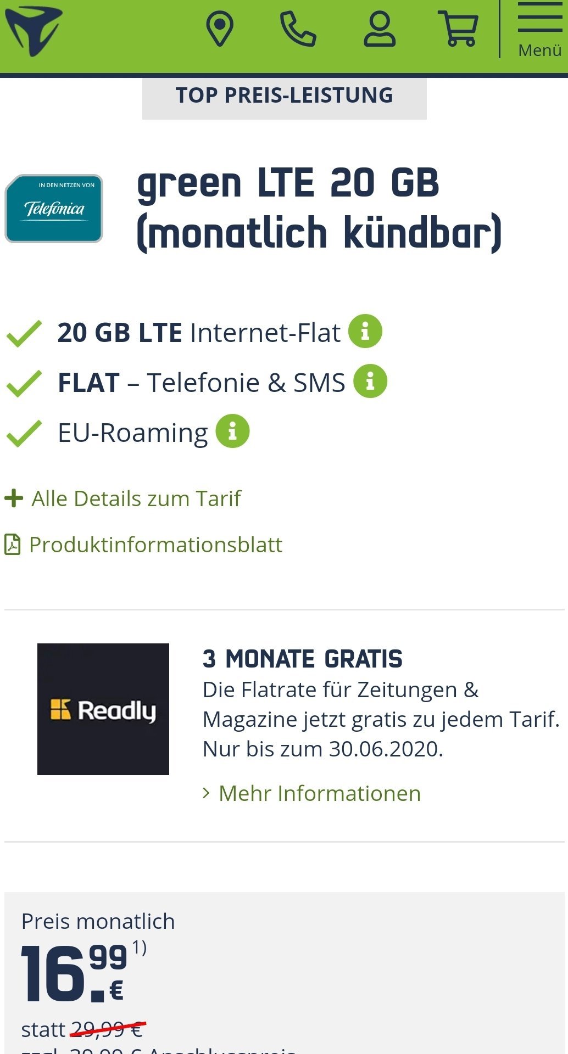Show info for 20 GB LTE Internet-Flat
568x1054 pixels.
(365, 331)
